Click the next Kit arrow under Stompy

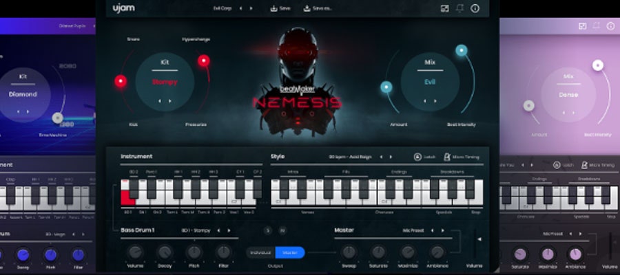(170, 100)
